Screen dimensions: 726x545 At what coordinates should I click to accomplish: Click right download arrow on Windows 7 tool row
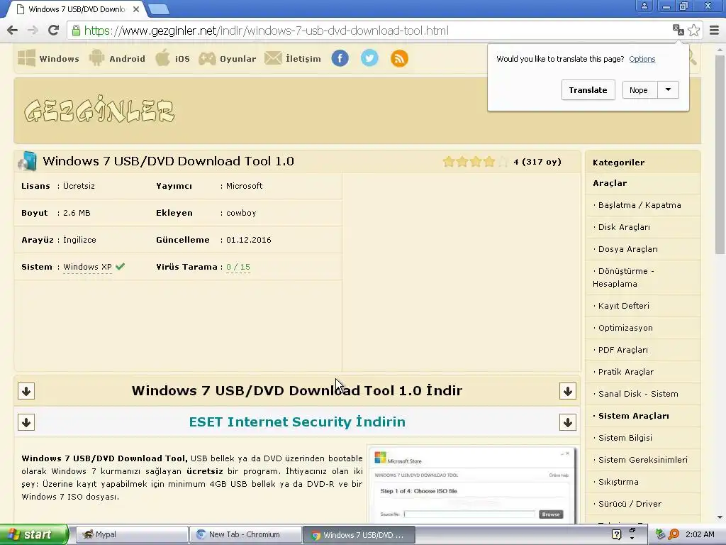tap(568, 391)
